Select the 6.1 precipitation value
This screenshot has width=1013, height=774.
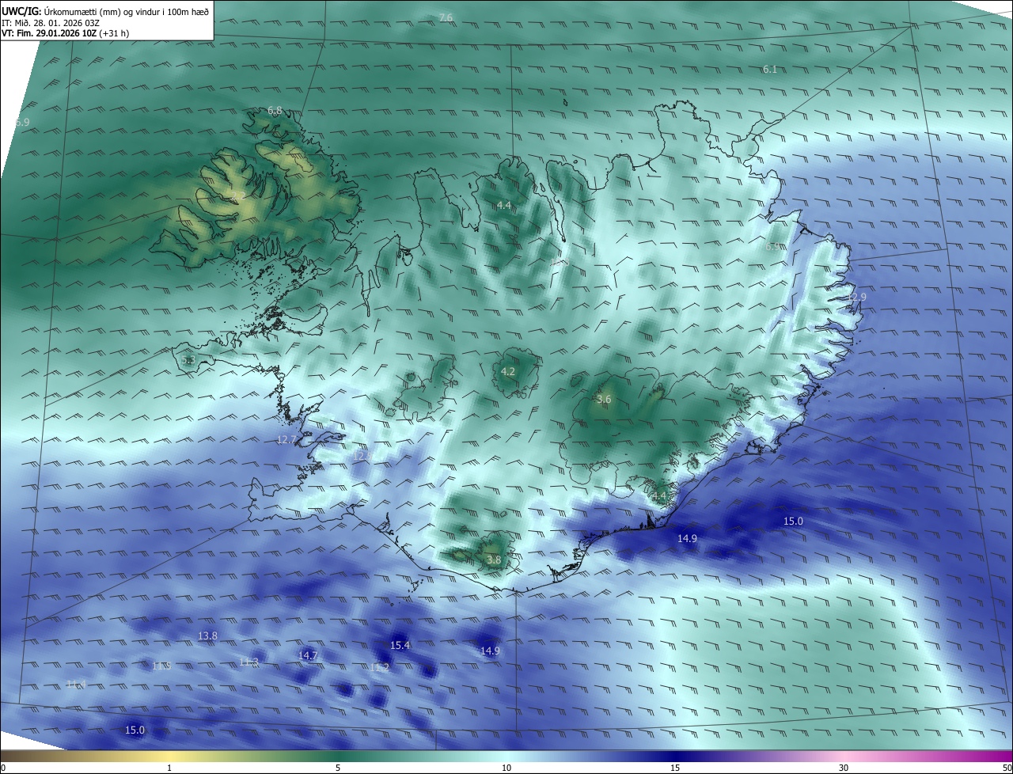tap(769, 70)
